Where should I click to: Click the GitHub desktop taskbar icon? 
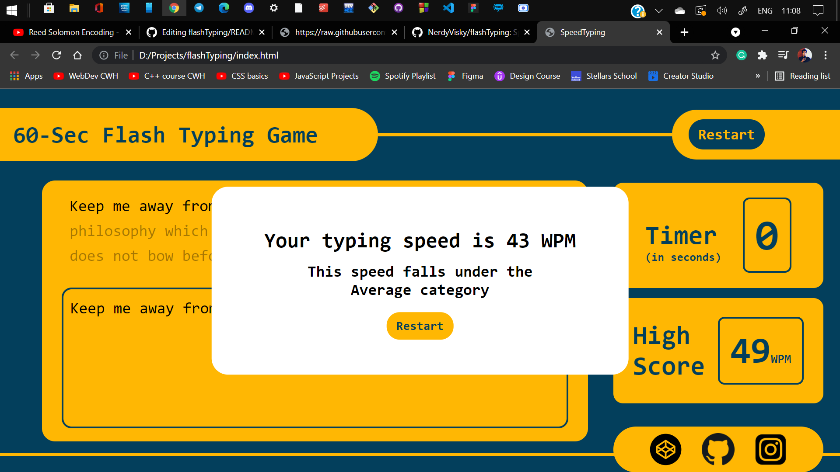tap(399, 7)
